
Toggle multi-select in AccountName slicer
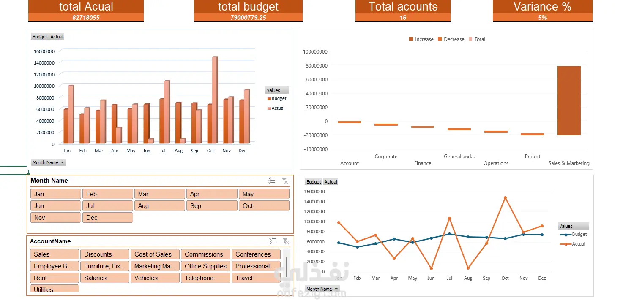273,241
